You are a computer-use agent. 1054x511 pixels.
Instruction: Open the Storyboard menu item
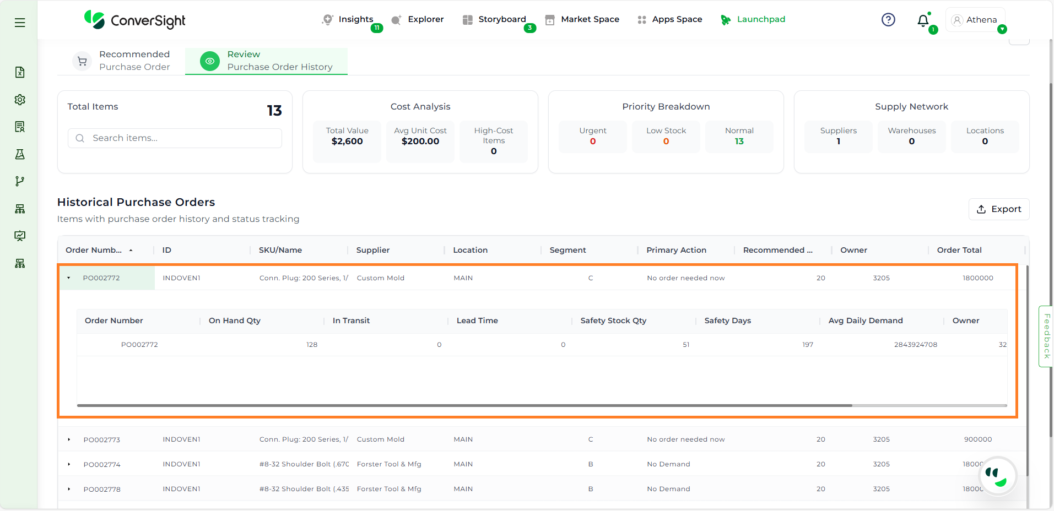click(x=494, y=19)
